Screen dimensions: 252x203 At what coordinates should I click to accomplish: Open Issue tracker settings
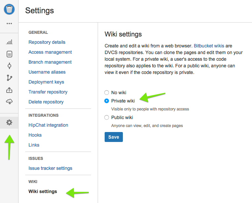tap(50, 168)
